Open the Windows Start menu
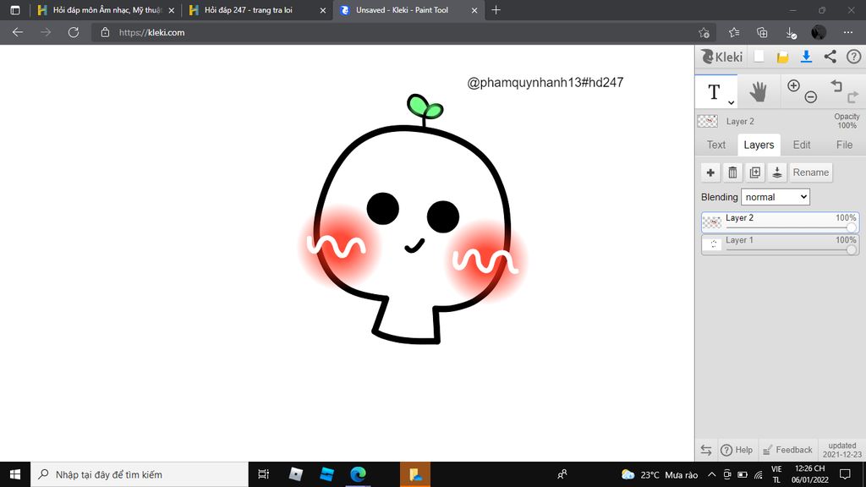This screenshot has height=487, width=866. click(15, 474)
